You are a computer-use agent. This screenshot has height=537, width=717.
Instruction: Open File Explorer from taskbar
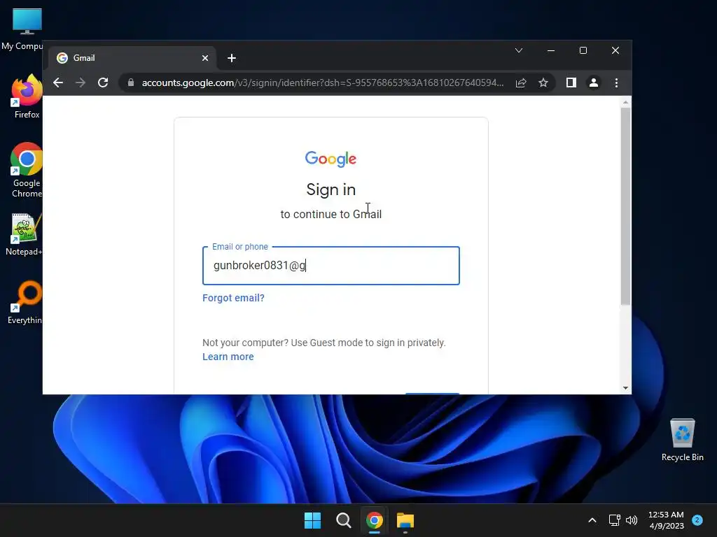pyautogui.click(x=405, y=520)
